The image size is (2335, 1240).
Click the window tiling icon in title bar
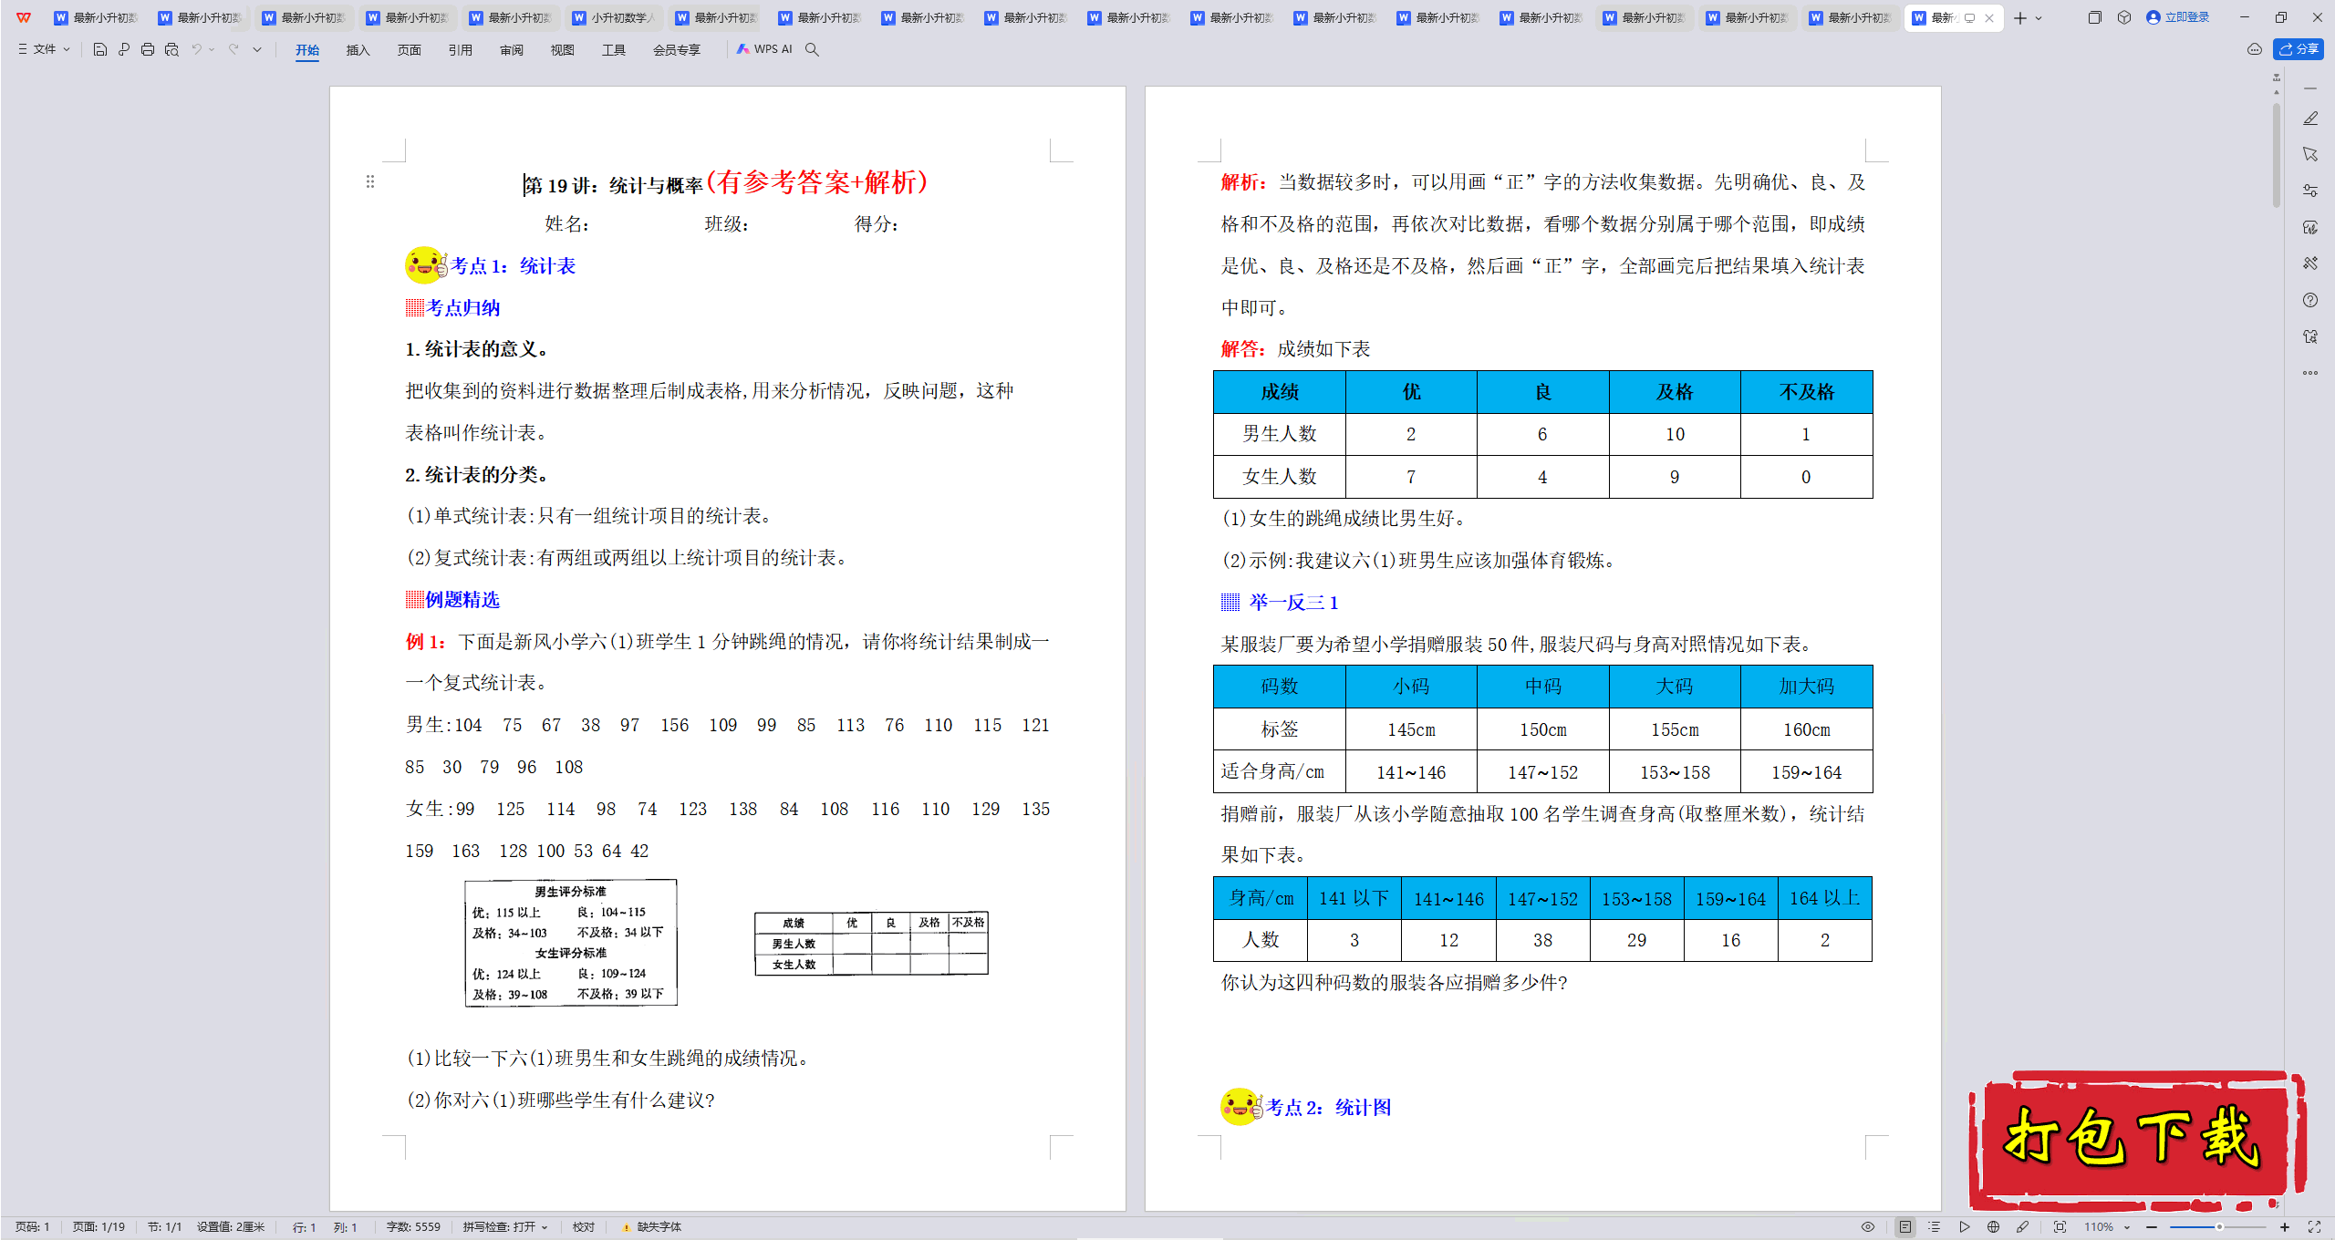click(x=2095, y=17)
